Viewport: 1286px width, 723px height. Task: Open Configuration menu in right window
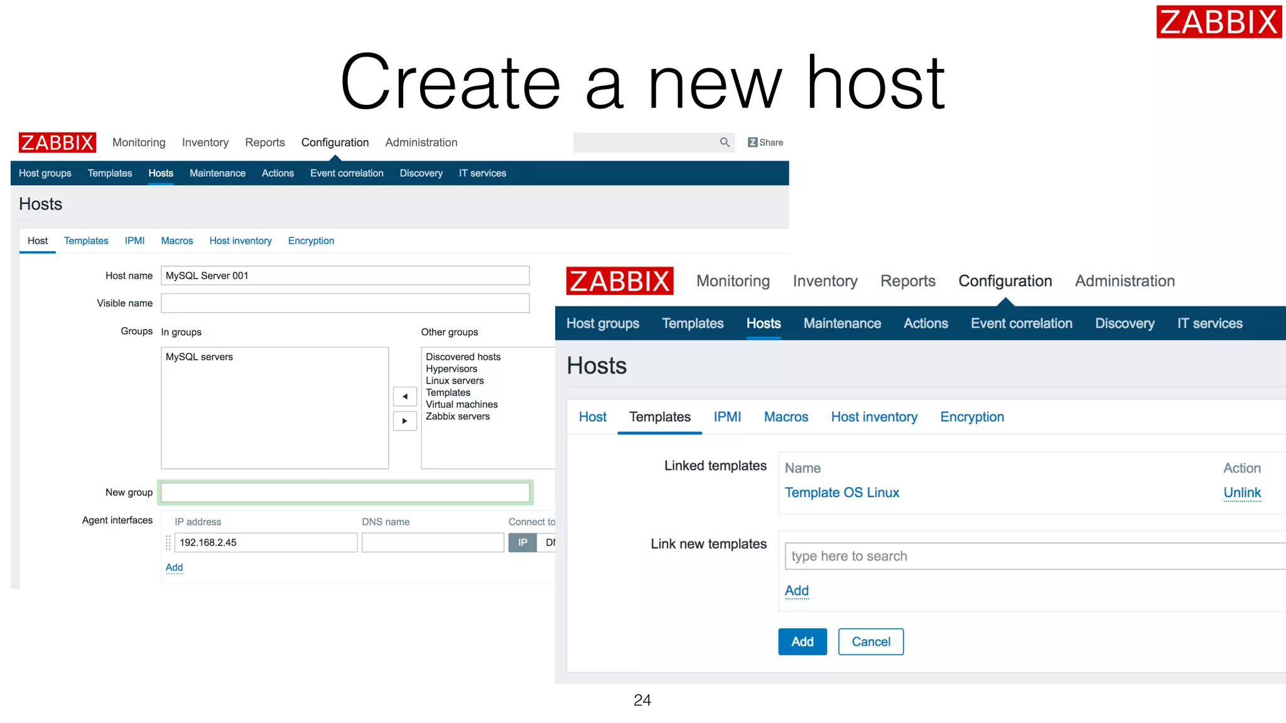[1005, 281]
